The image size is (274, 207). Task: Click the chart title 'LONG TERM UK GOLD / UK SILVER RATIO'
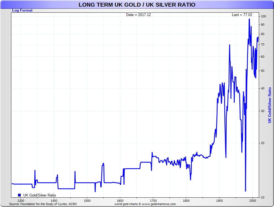137,5
